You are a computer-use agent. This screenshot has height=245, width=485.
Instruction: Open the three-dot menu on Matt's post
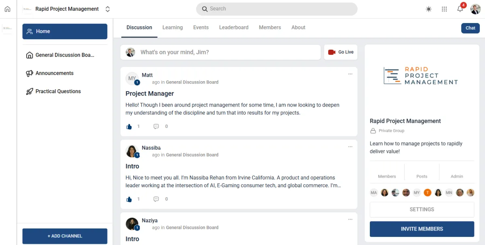[x=350, y=74]
